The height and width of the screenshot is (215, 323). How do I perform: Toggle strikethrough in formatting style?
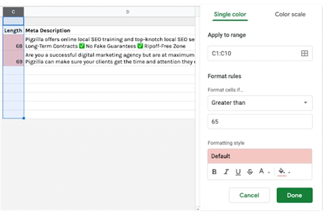tap(250, 172)
